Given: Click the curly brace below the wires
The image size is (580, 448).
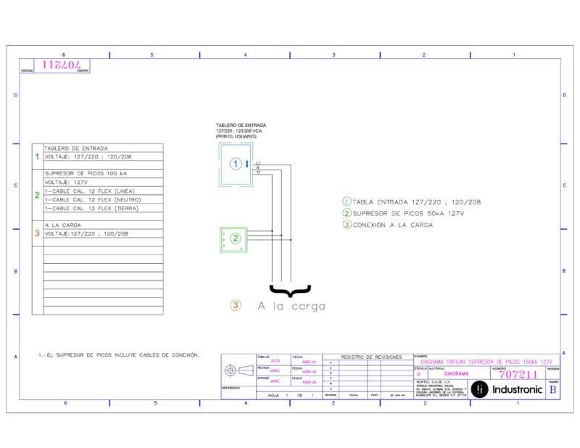Looking at the screenshot, I should (291, 291).
